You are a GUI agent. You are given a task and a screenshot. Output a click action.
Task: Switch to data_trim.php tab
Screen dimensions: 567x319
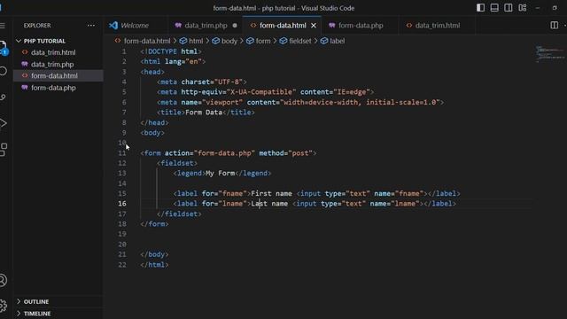point(206,26)
